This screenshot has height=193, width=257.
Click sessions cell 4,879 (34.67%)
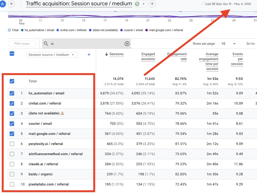pyautogui.click(x=112, y=93)
